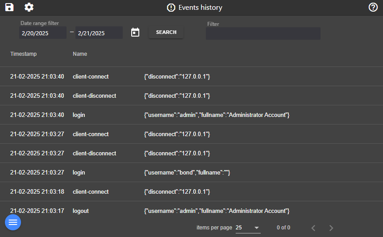Open the calendar date picker icon
The height and width of the screenshot is (237, 383).
pyautogui.click(x=135, y=33)
